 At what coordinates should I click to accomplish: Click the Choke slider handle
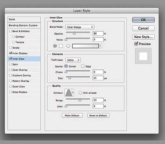coord(66,72)
